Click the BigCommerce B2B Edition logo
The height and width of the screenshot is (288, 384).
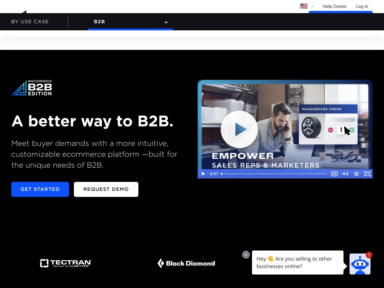click(x=32, y=88)
